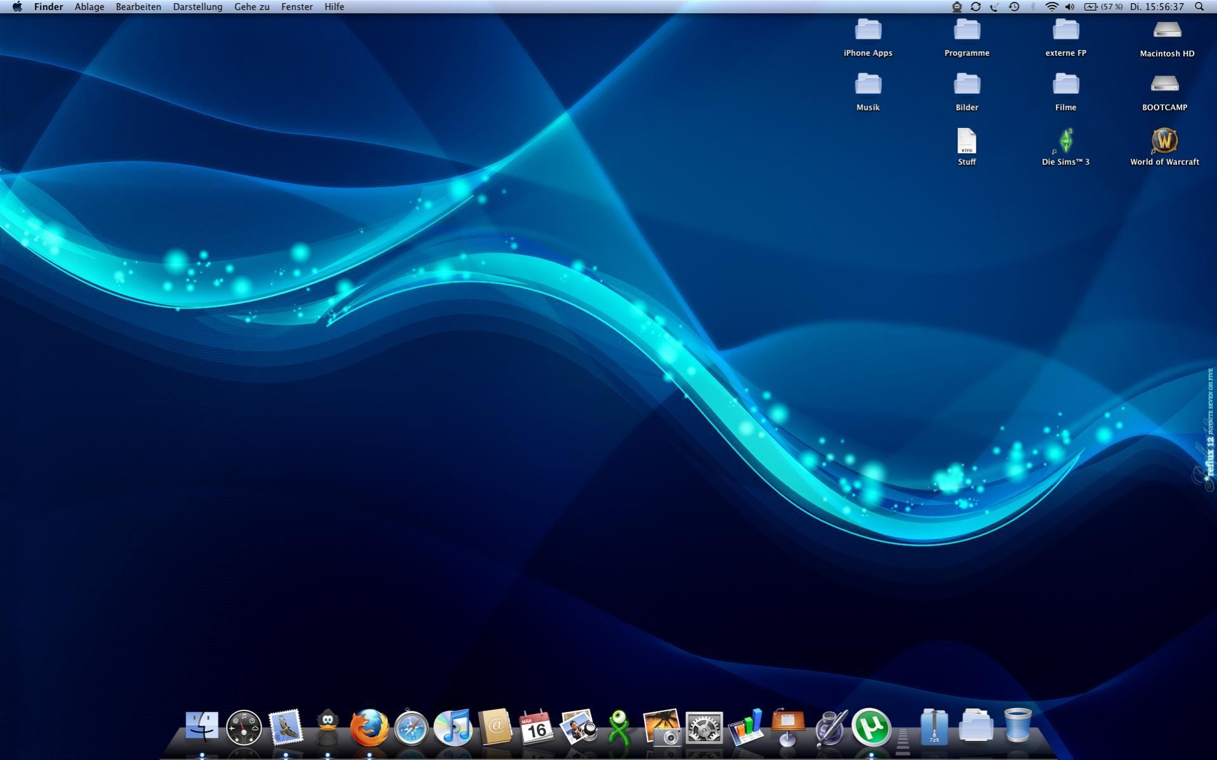
Task: Open the Wi-Fi status menu
Action: (x=1051, y=7)
